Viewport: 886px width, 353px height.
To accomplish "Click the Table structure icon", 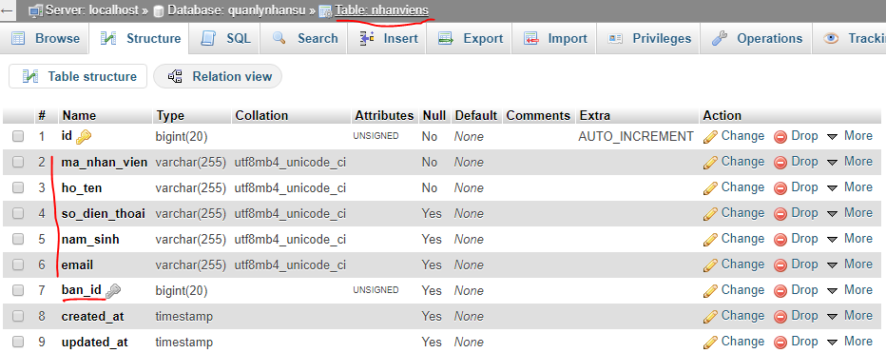I will click(30, 76).
